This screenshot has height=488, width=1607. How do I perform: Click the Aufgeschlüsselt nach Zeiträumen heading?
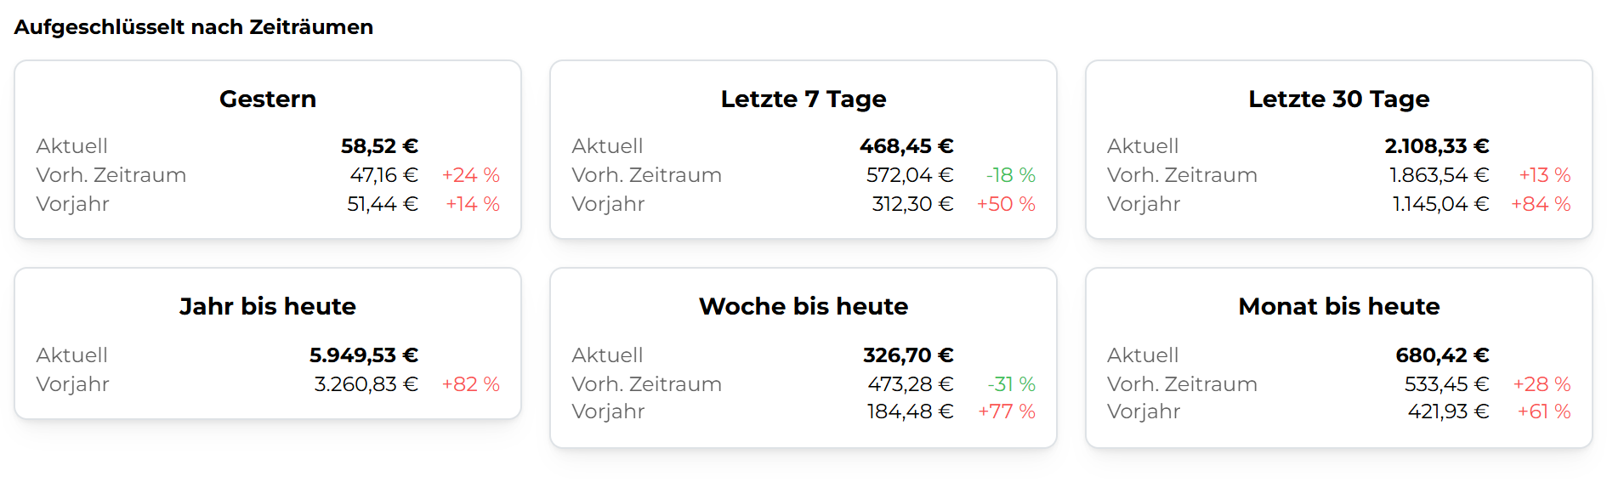click(x=194, y=27)
